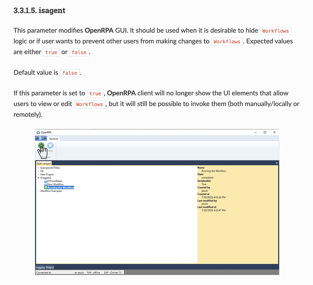The height and width of the screenshot is (285, 313).
Task: Collapse the Snippets2 project node
Action: [38, 178]
